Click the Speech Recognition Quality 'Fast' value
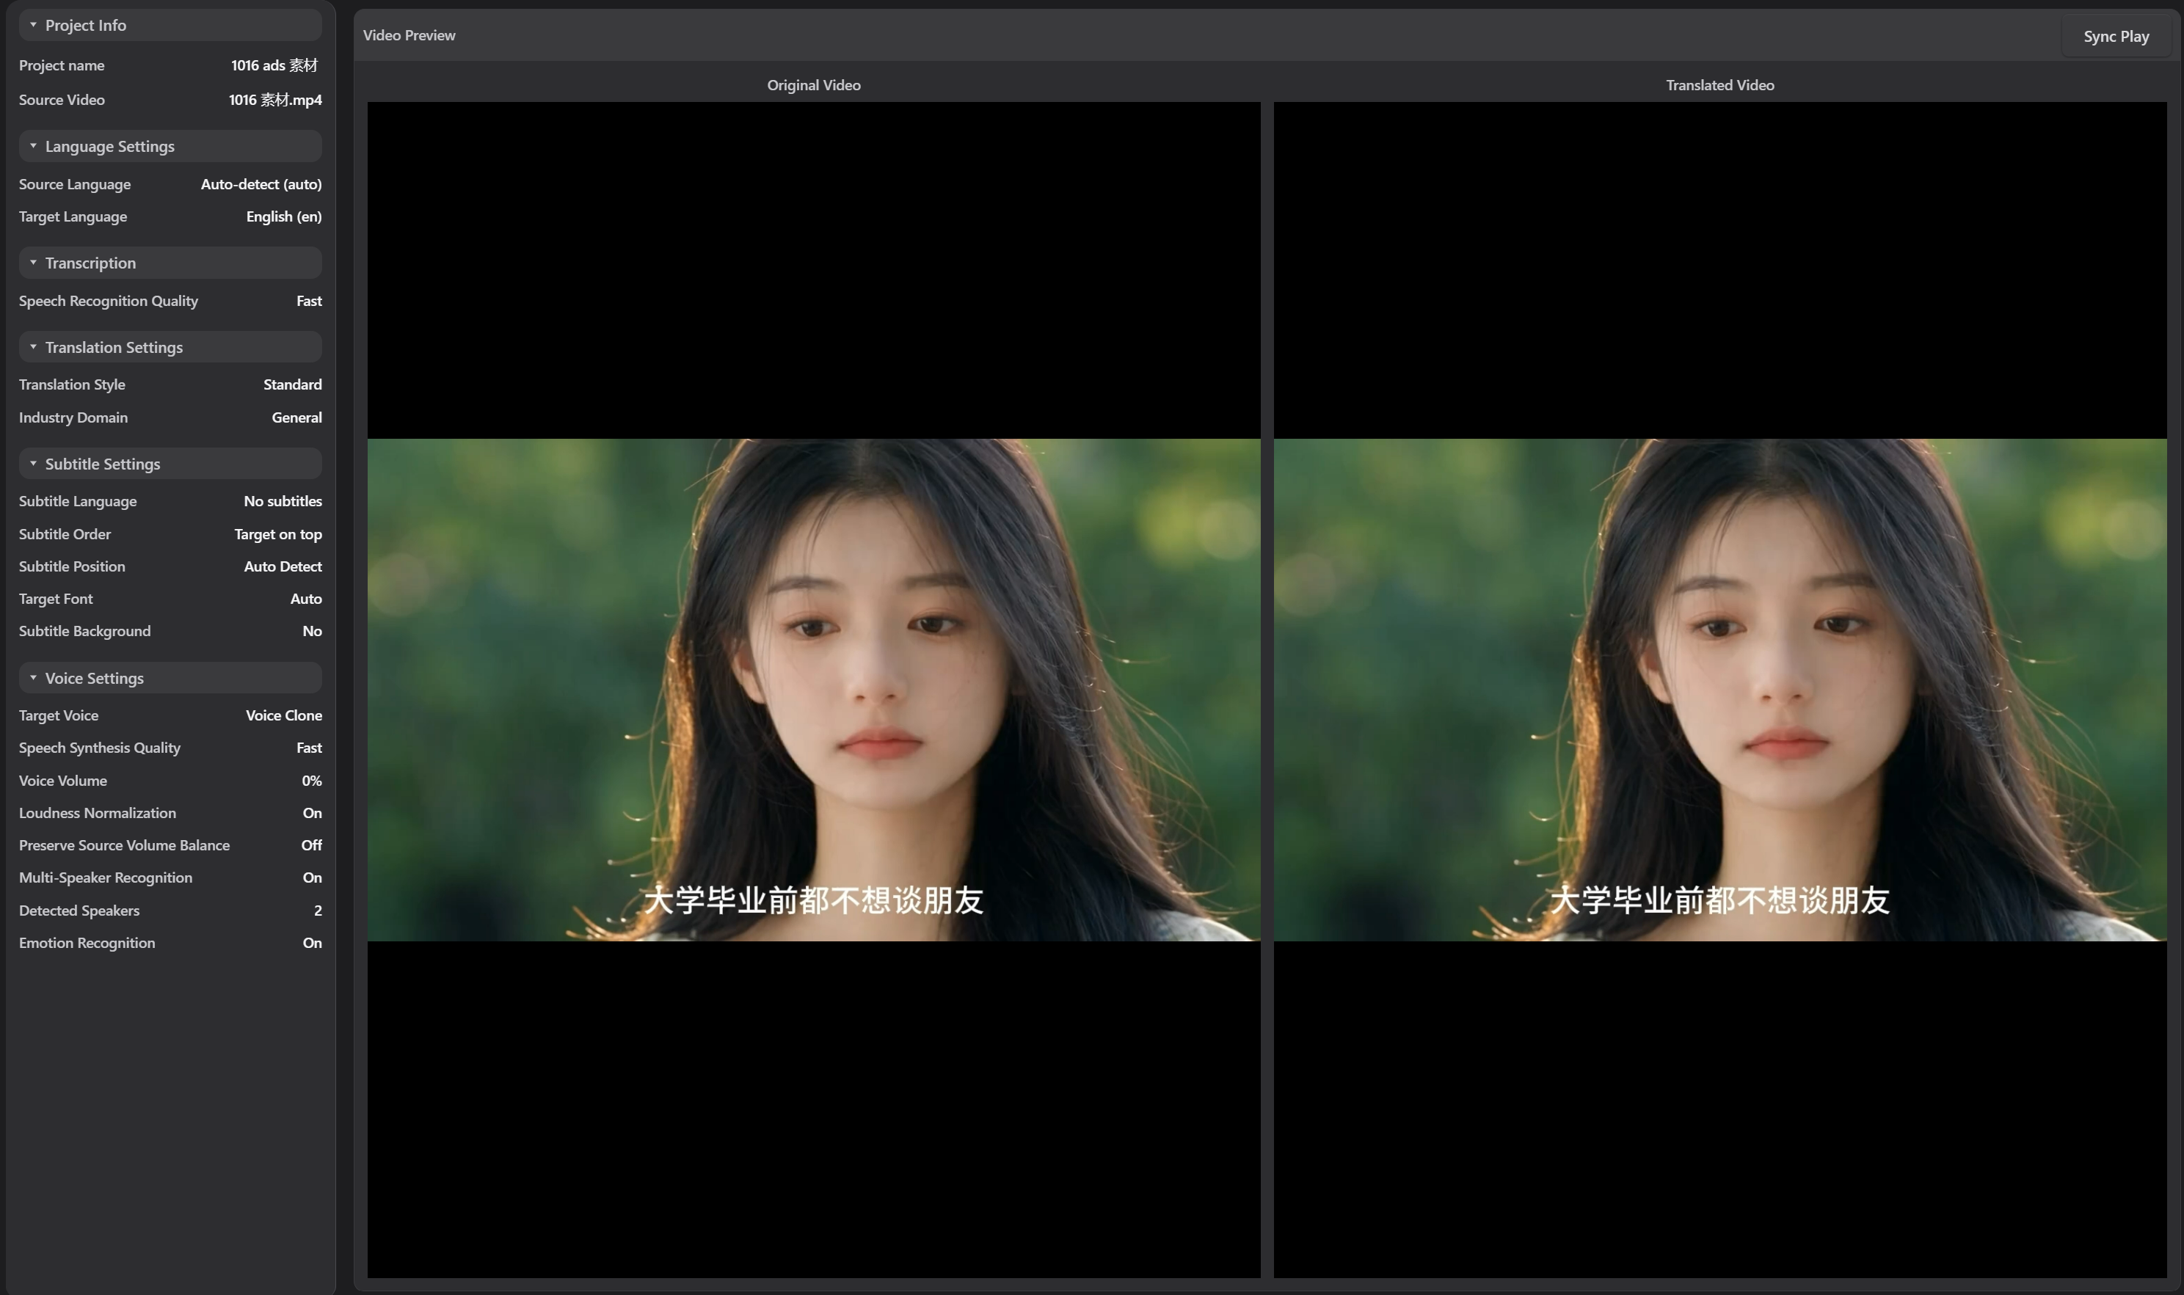This screenshot has width=2184, height=1295. click(x=309, y=301)
